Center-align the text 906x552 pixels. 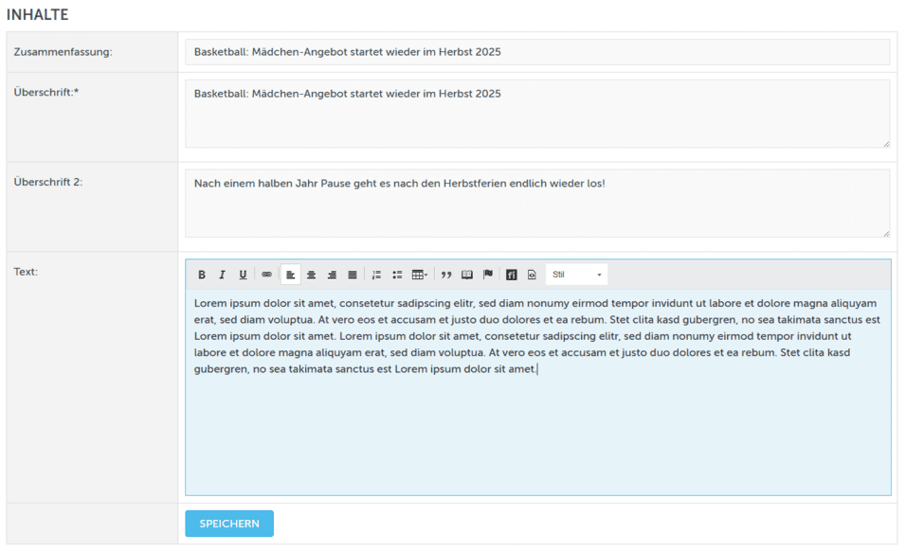311,275
